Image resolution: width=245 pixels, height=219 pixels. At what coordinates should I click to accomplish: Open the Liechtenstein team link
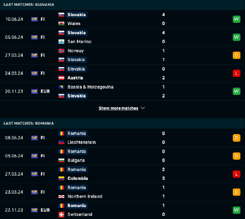pos(81,142)
